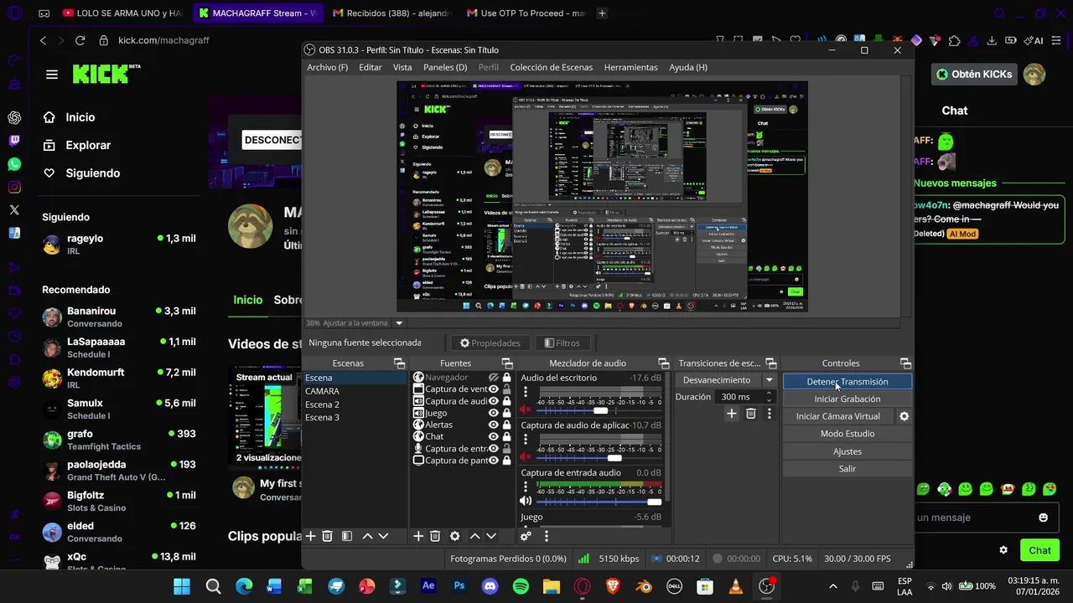Open Kick hamburger menu in browser
Viewport: 1073px width, 603px height.
click(52, 75)
